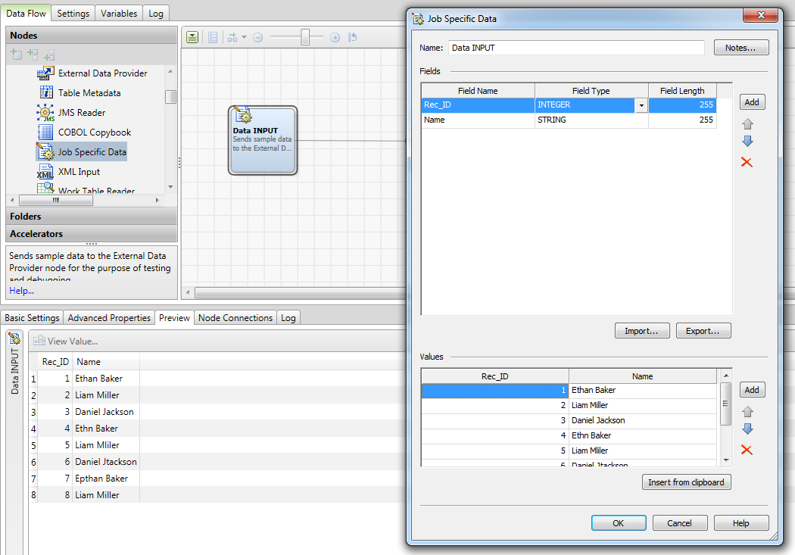795x555 pixels.
Task: Move the selected value row down
Action: (x=747, y=429)
